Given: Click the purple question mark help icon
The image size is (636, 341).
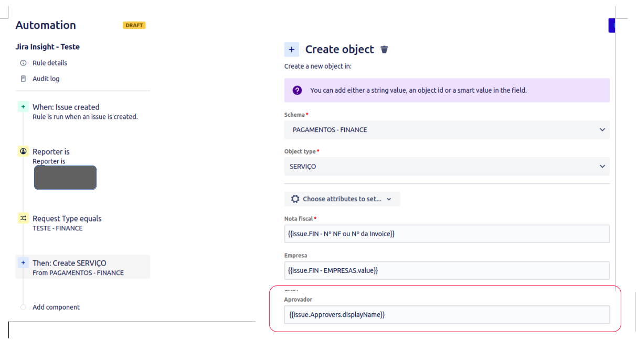Looking at the screenshot, I should coord(298,90).
